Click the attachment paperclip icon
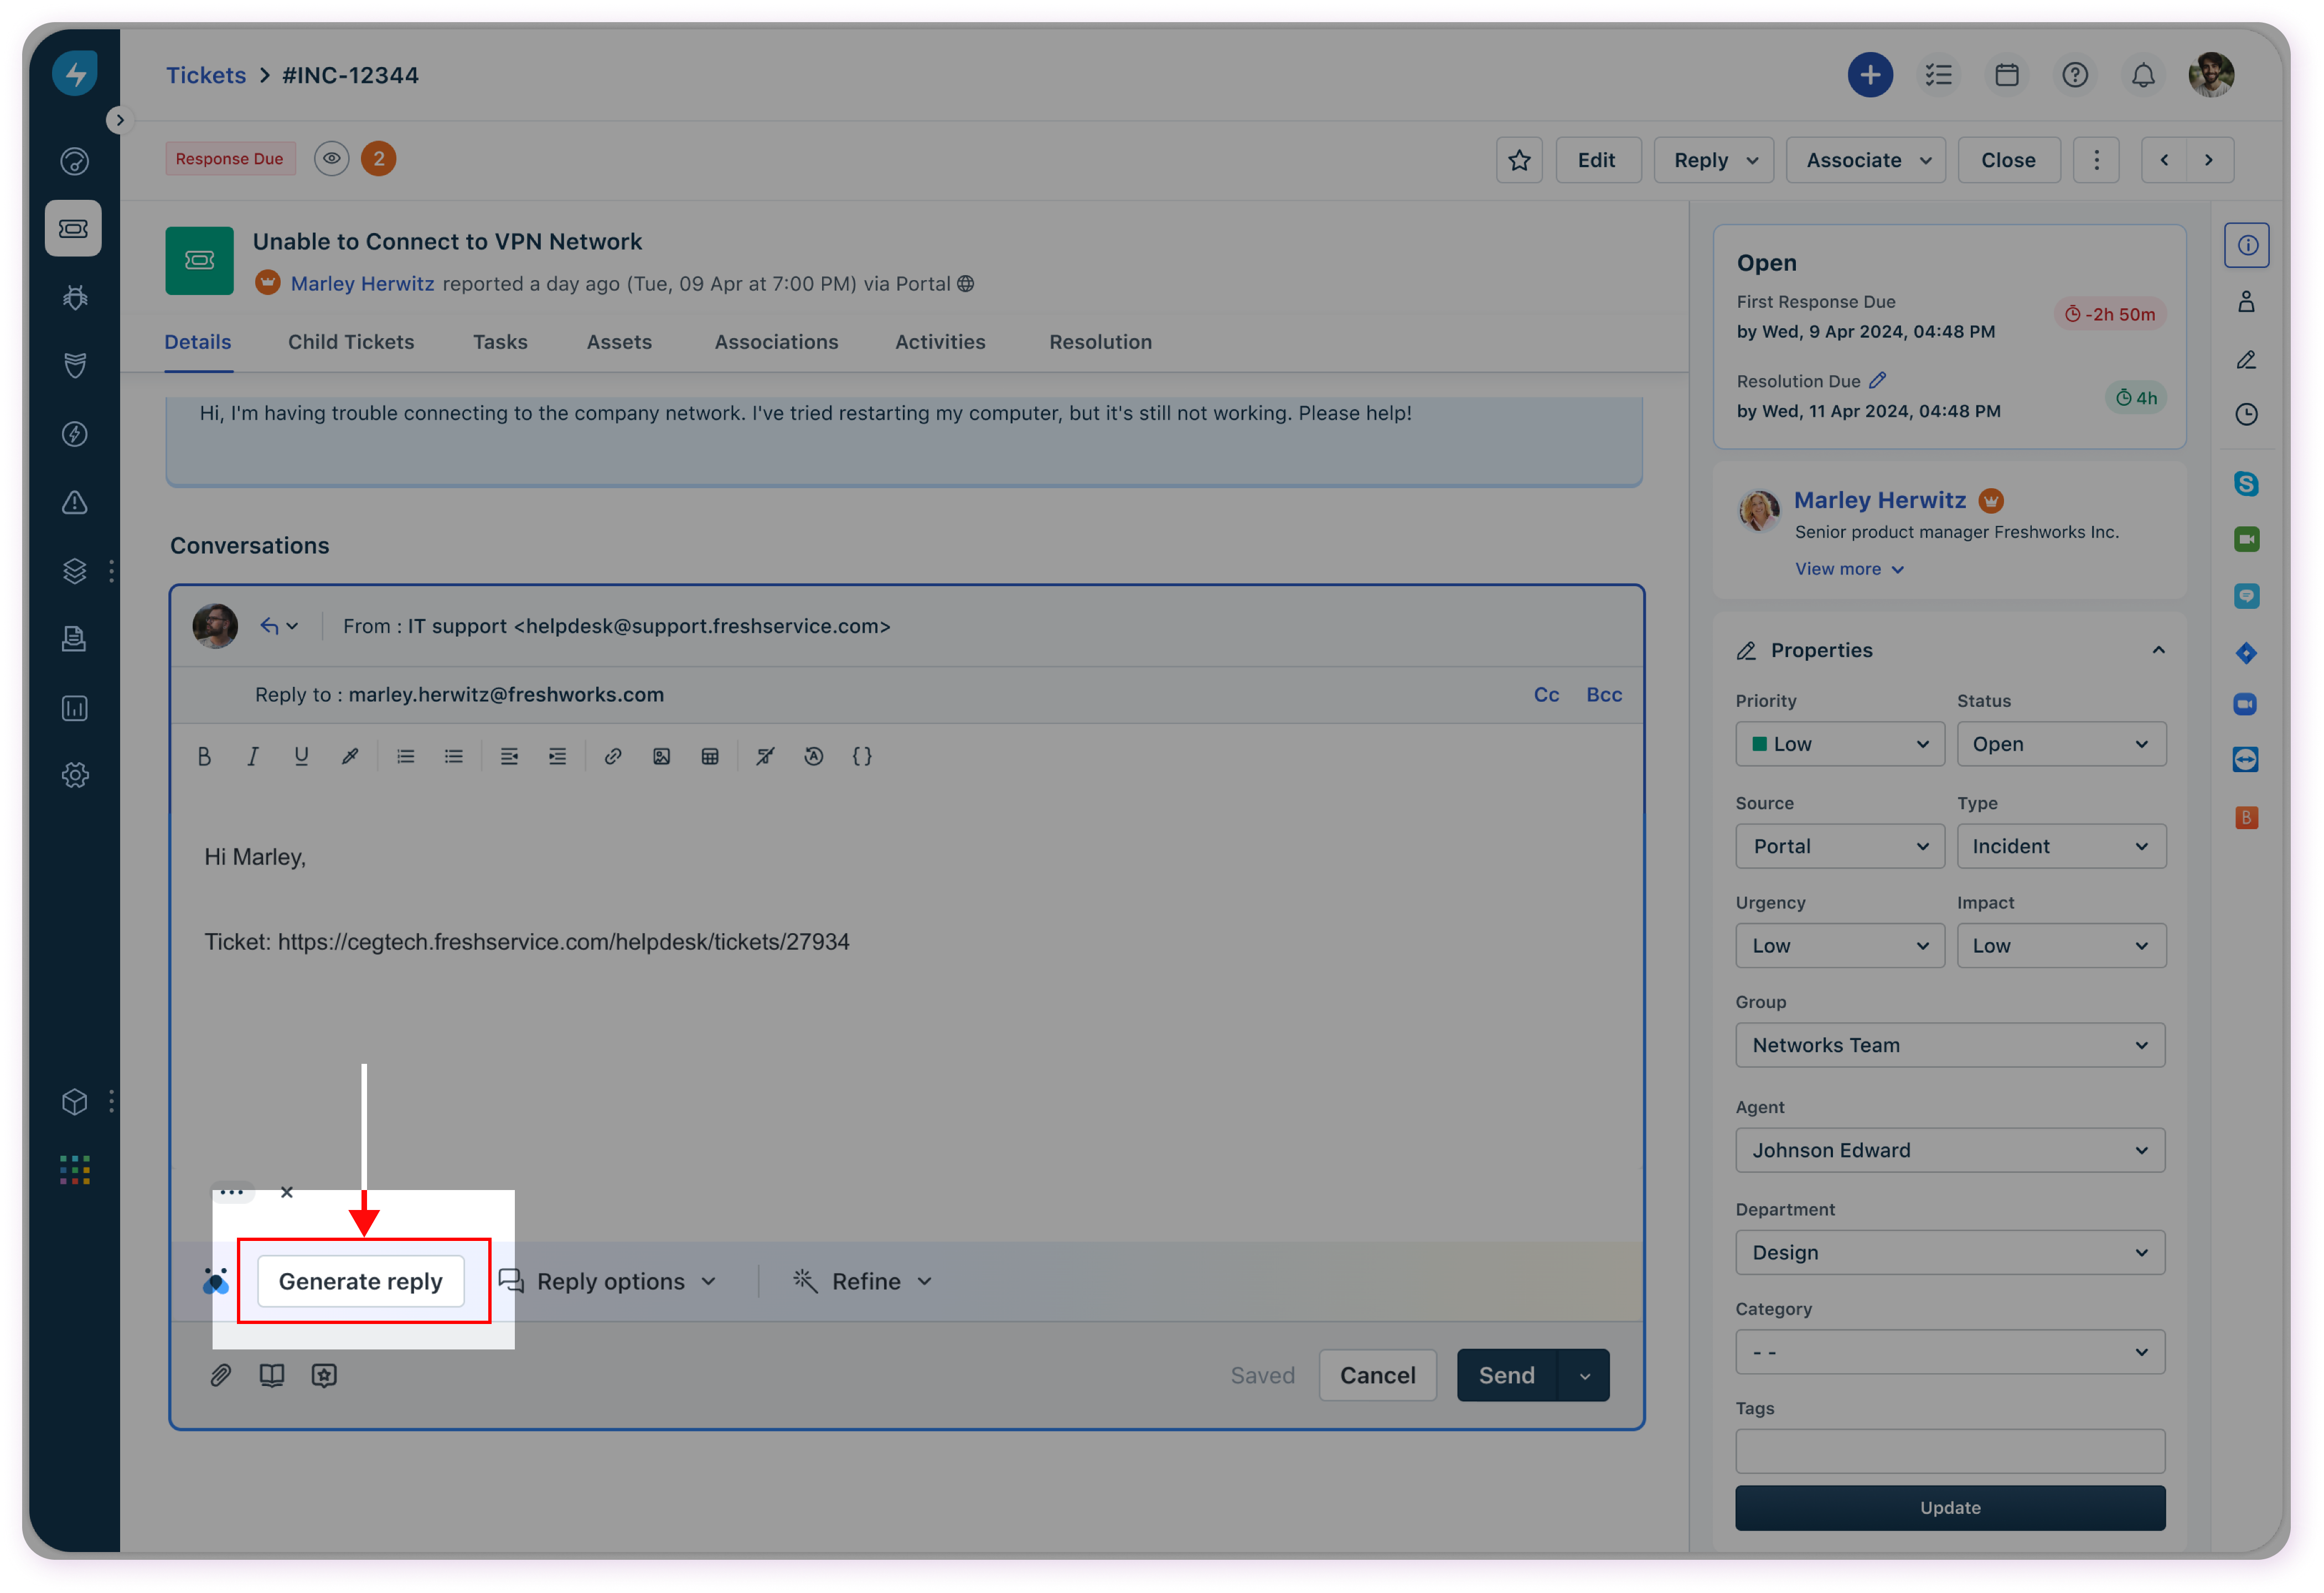2324x1593 pixels. pyautogui.click(x=220, y=1376)
